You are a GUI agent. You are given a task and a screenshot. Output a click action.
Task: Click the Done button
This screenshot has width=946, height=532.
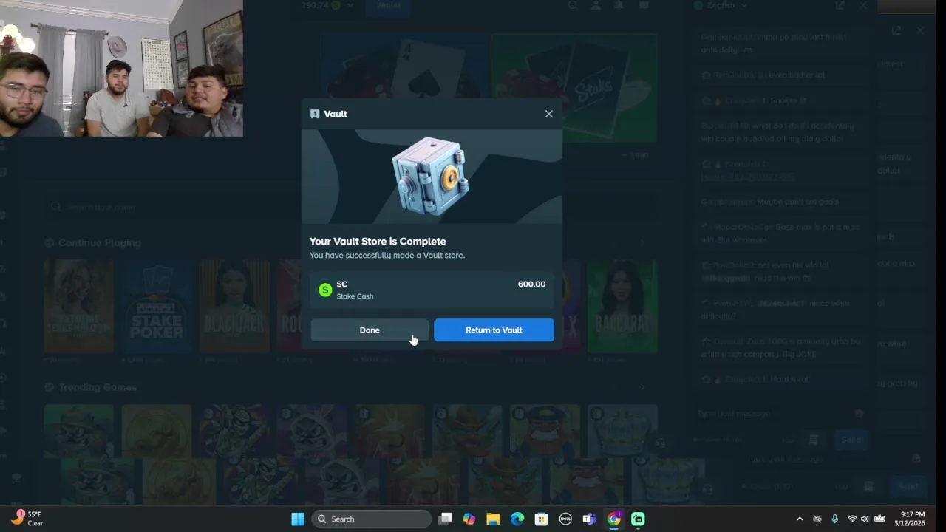coord(370,330)
